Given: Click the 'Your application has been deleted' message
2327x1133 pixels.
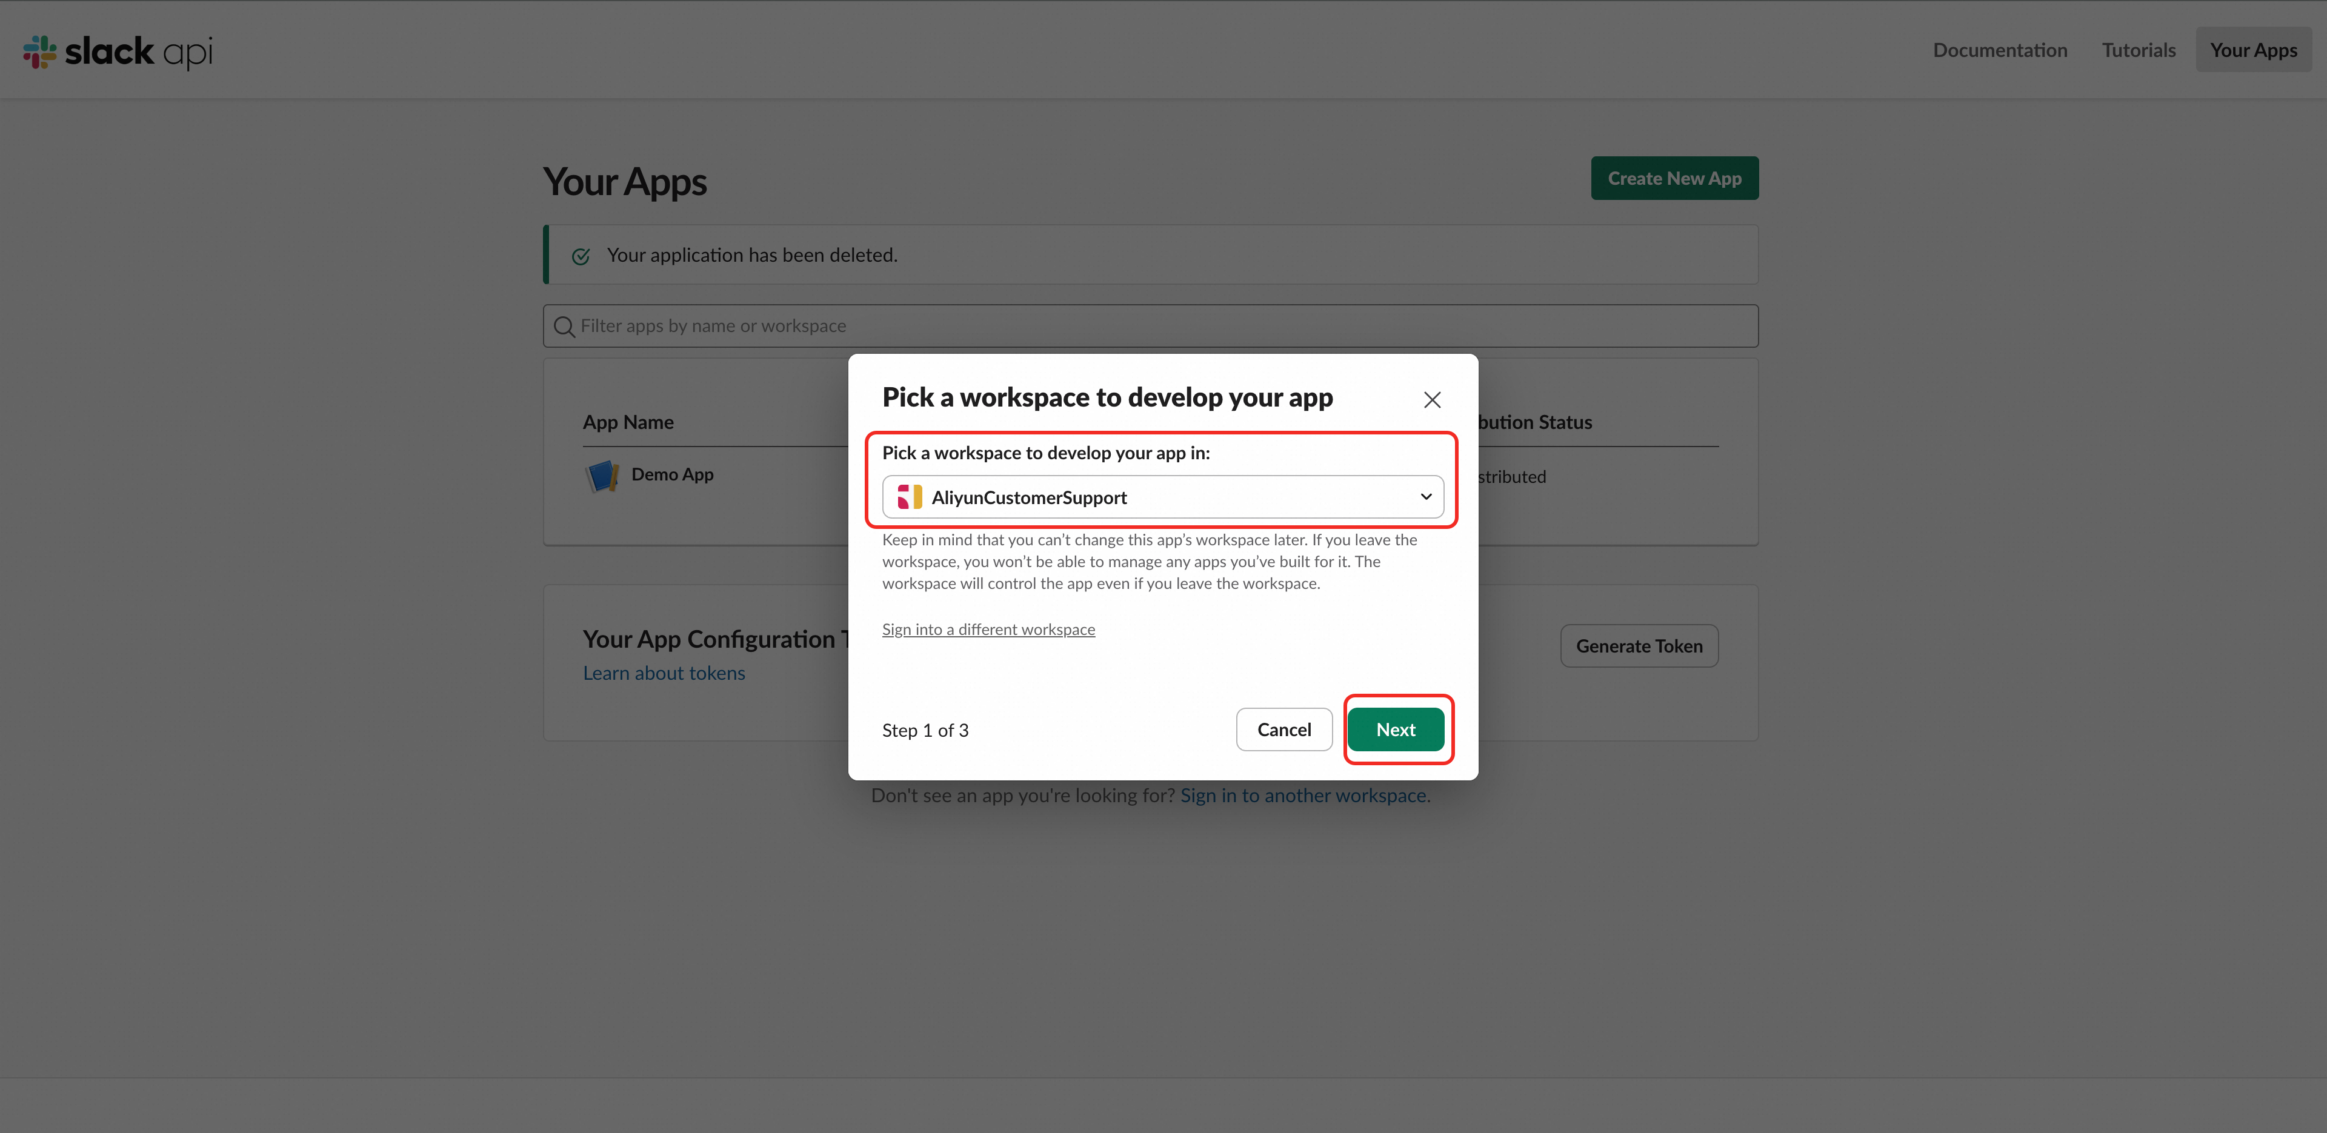Looking at the screenshot, I should (x=751, y=255).
